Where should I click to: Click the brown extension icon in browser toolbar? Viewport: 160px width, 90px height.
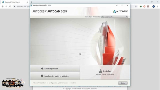pos(148,6)
